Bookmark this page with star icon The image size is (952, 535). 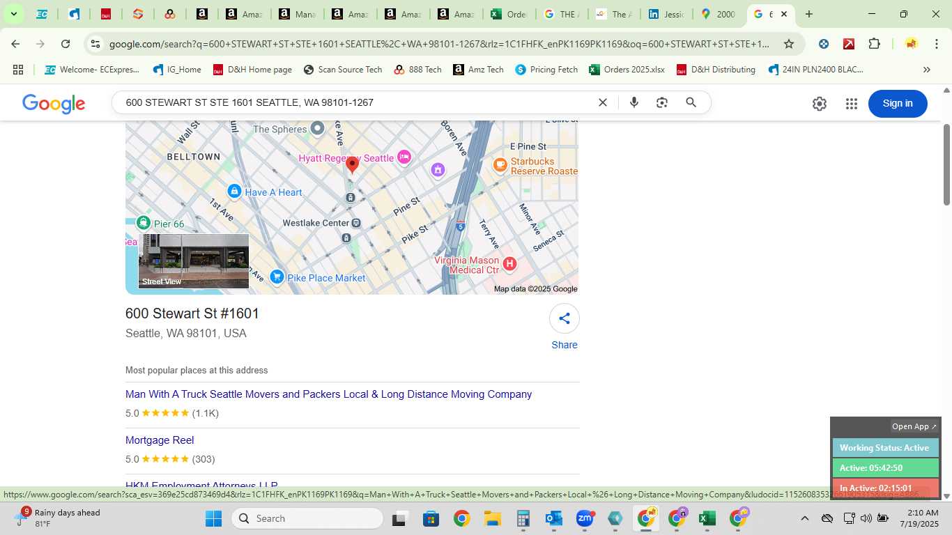click(789, 44)
